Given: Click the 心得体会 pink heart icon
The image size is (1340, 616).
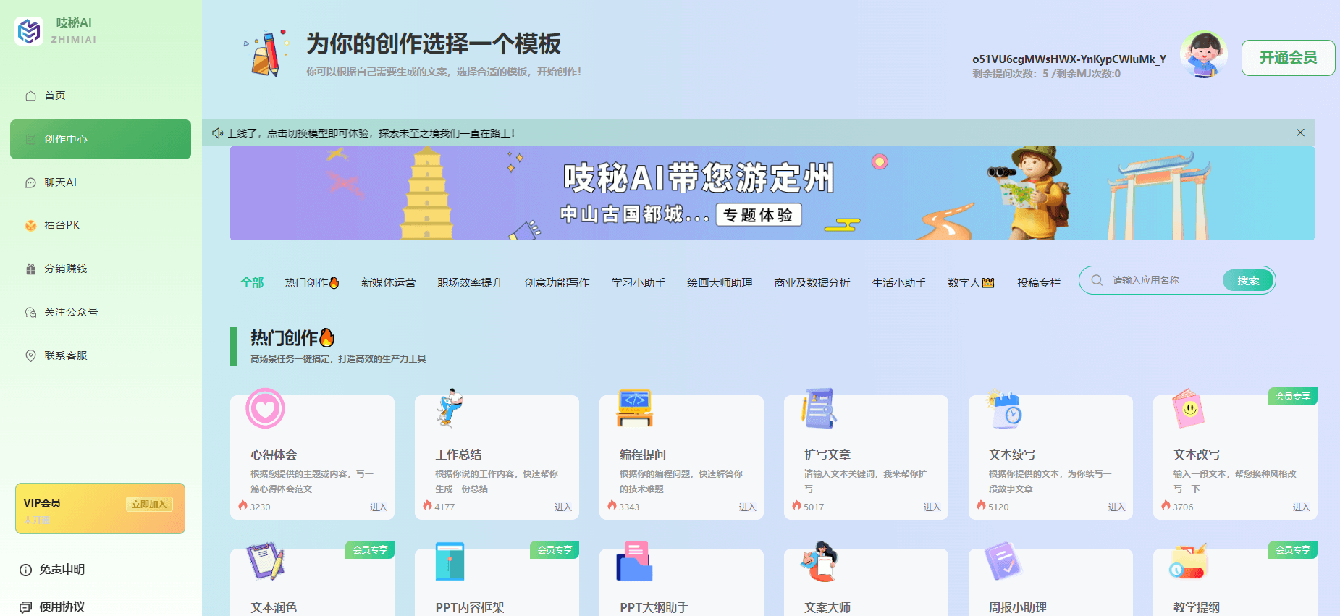Looking at the screenshot, I should (265, 408).
